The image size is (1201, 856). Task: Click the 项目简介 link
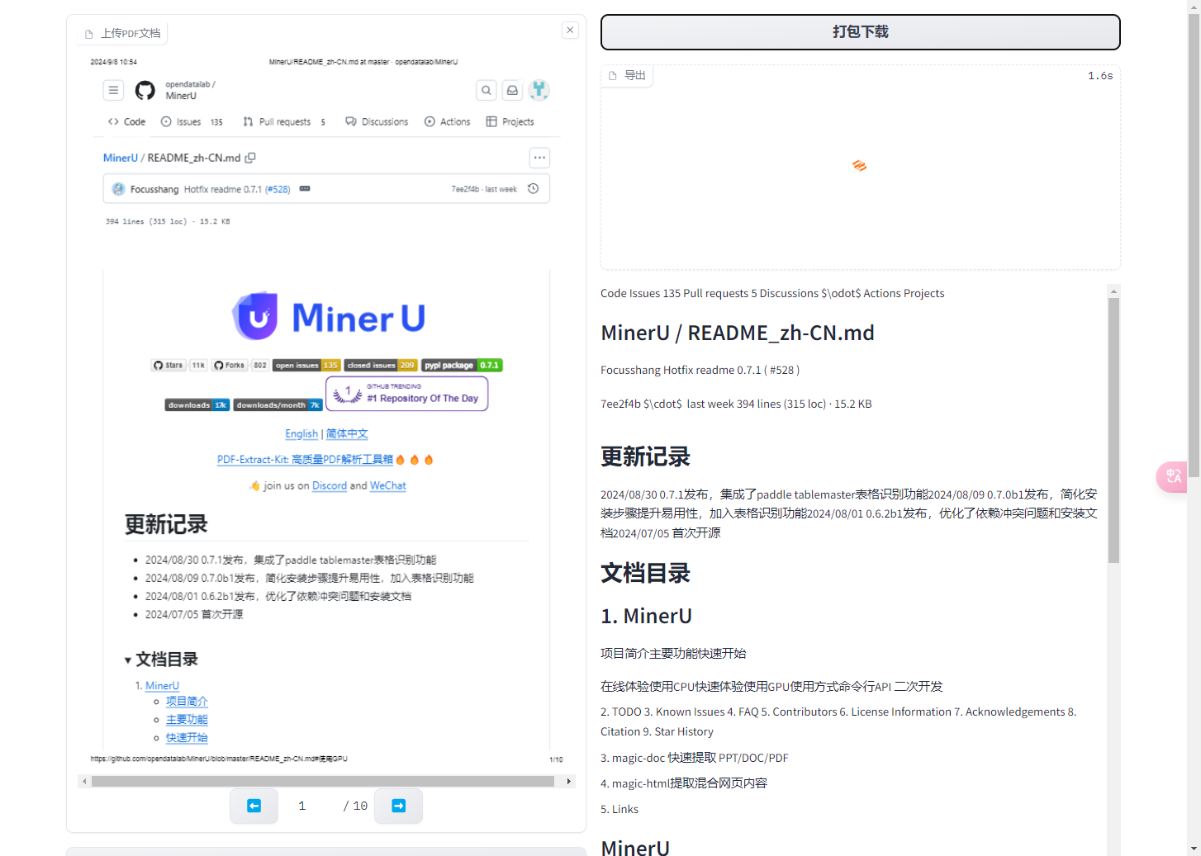click(x=187, y=702)
